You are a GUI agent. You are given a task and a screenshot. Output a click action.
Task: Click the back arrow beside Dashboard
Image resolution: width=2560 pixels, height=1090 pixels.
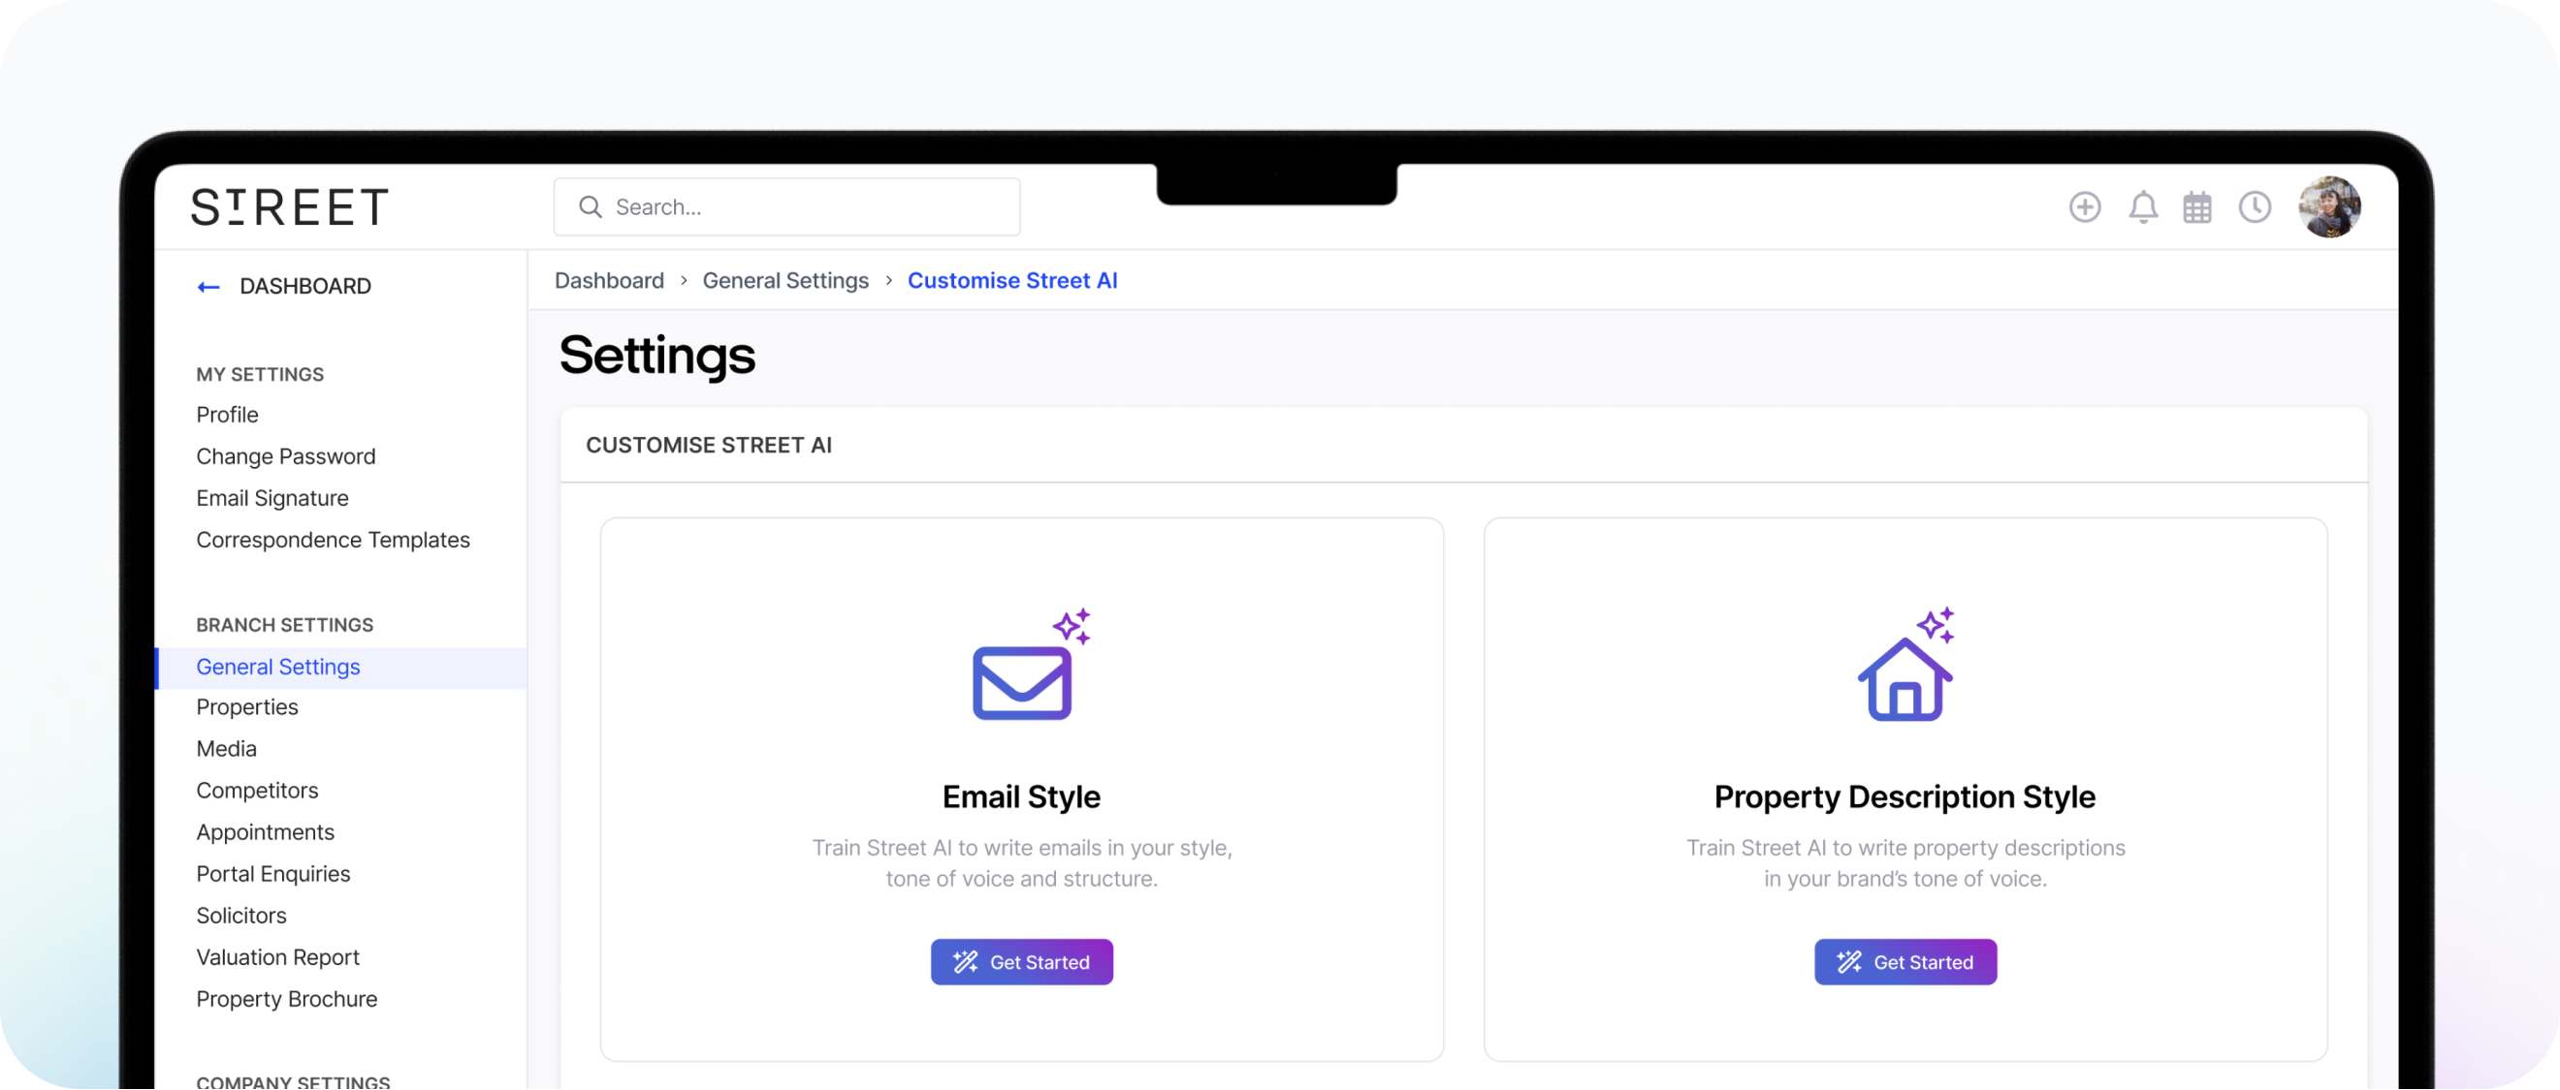click(x=208, y=287)
